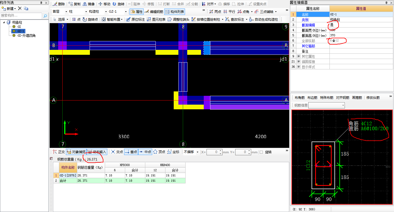Click 修改纵筋 in section editor
394x212 pixels.
[373, 98]
